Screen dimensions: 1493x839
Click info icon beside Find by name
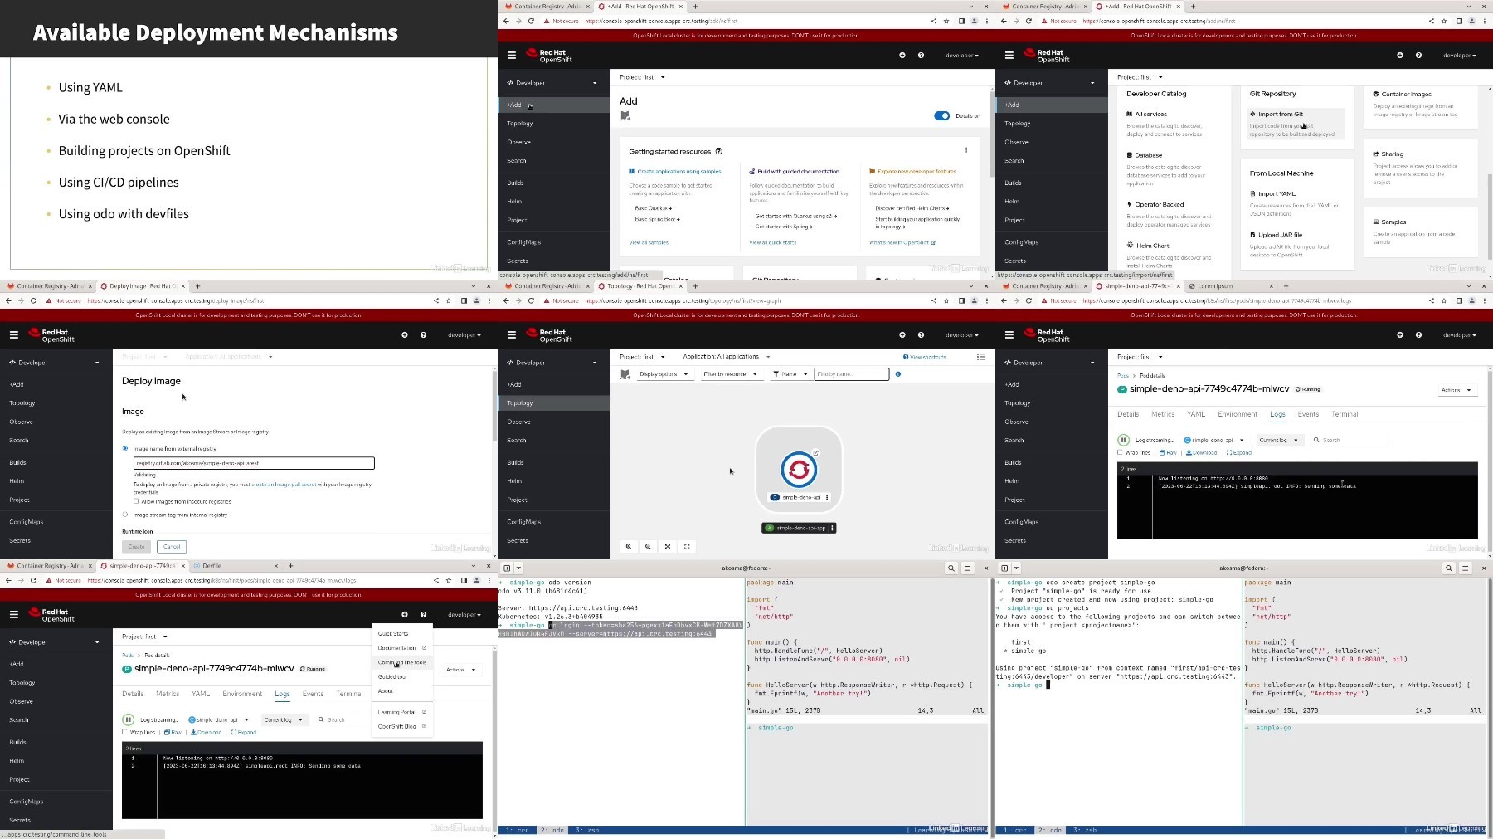click(x=898, y=374)
